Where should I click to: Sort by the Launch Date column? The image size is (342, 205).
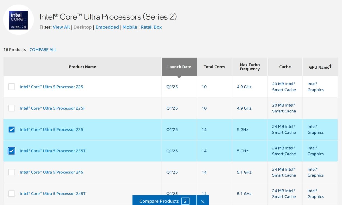coord(179,67)
